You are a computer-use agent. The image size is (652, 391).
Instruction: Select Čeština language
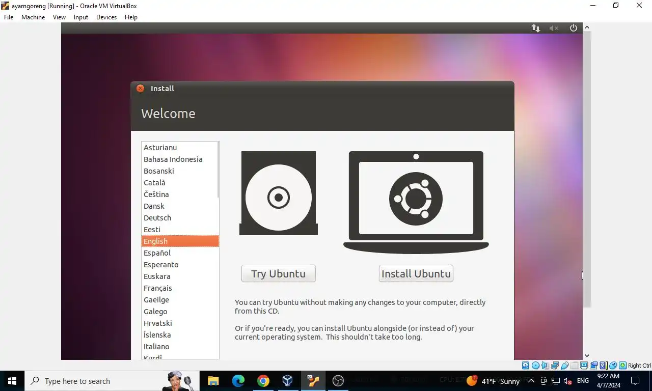[x=179, y=194]
